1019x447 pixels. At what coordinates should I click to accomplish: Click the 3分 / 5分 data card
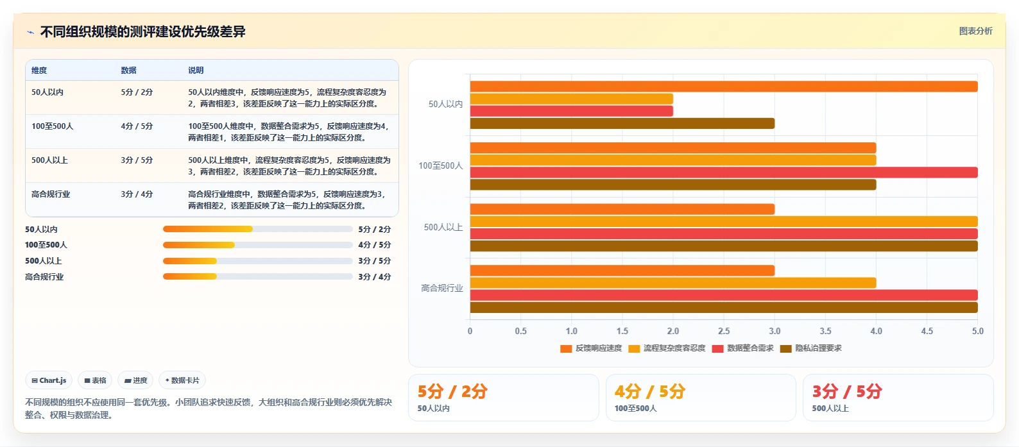[x=898, y=398]
